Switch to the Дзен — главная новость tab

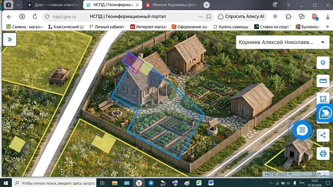(54, 5)
